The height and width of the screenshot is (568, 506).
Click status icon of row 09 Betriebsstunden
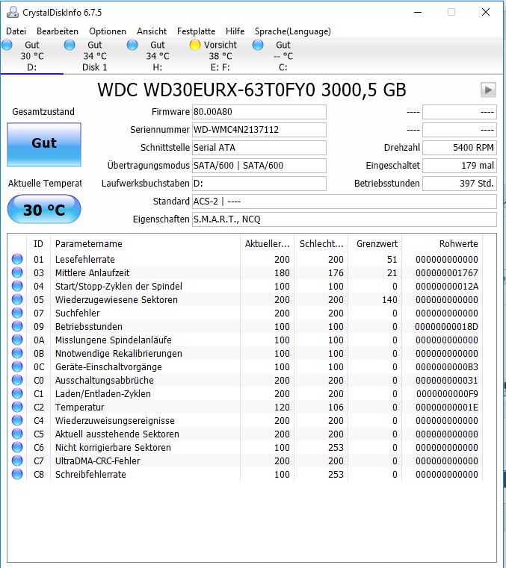(x=17, y=326)
